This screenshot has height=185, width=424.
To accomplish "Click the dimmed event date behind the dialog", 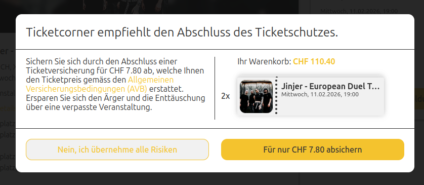I will (359, 11).
